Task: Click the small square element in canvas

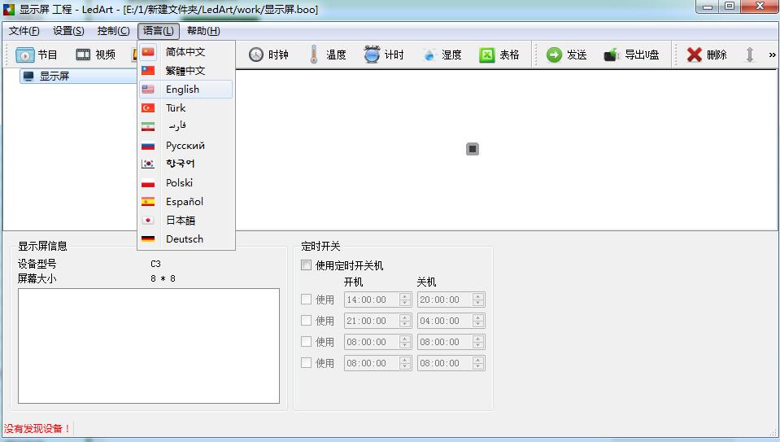Action: click(473, 149)
